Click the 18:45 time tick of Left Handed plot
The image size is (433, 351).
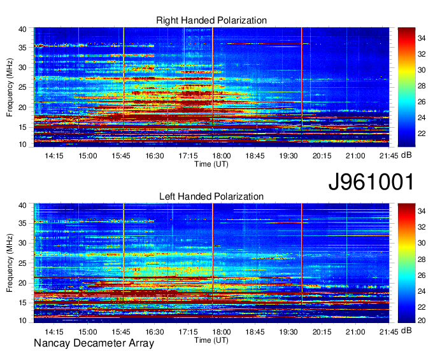pyautogui.click(x=255, y=332)
